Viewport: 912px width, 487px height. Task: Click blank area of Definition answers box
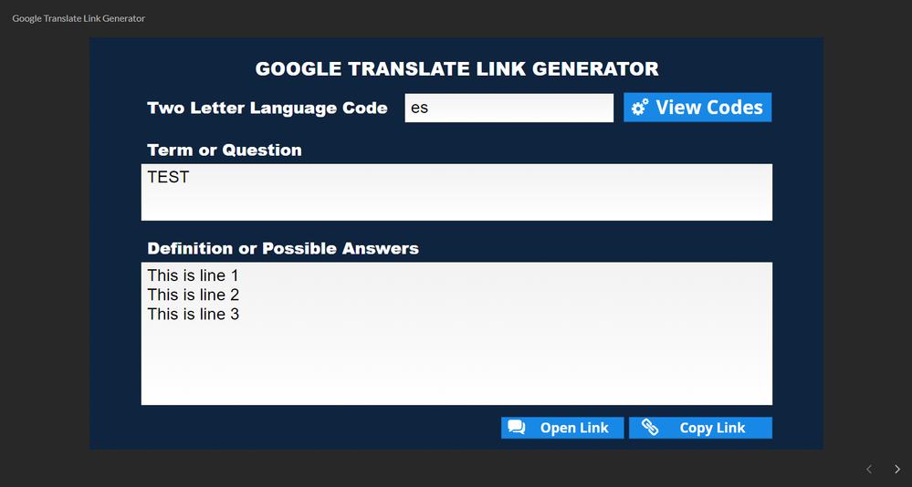tap(456, 365)
